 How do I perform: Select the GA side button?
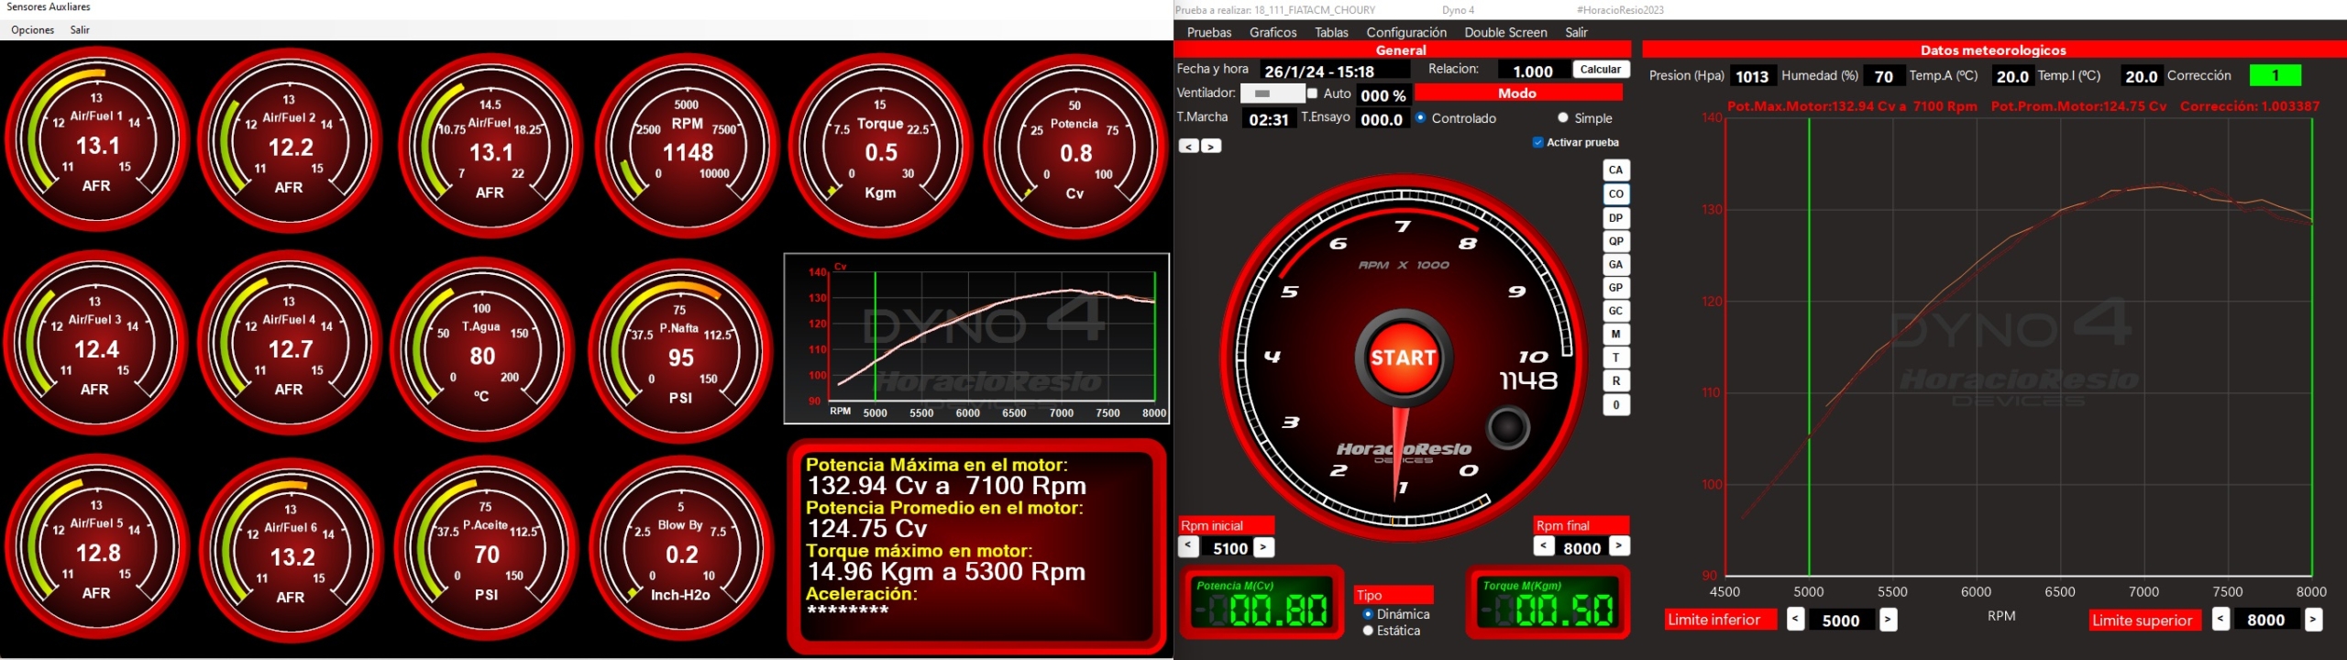coord(1615,265)
